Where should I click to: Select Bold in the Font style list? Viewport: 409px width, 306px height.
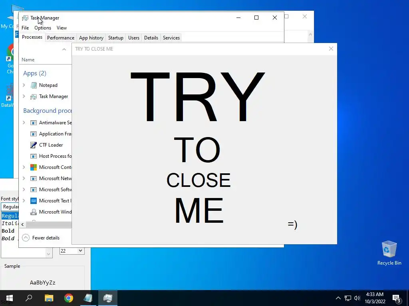(8, 231)
